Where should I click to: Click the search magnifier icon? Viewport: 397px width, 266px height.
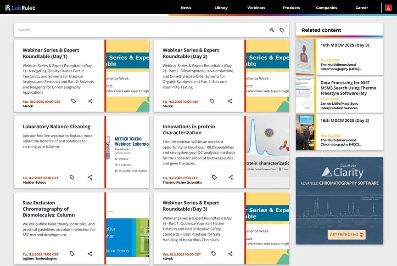pos(272,30)
